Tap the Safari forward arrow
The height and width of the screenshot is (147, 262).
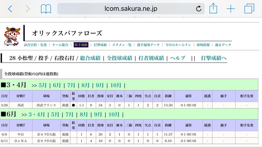click(28, 9)
